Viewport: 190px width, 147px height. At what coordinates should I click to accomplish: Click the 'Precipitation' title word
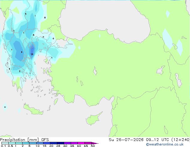(x=13, y=140)
